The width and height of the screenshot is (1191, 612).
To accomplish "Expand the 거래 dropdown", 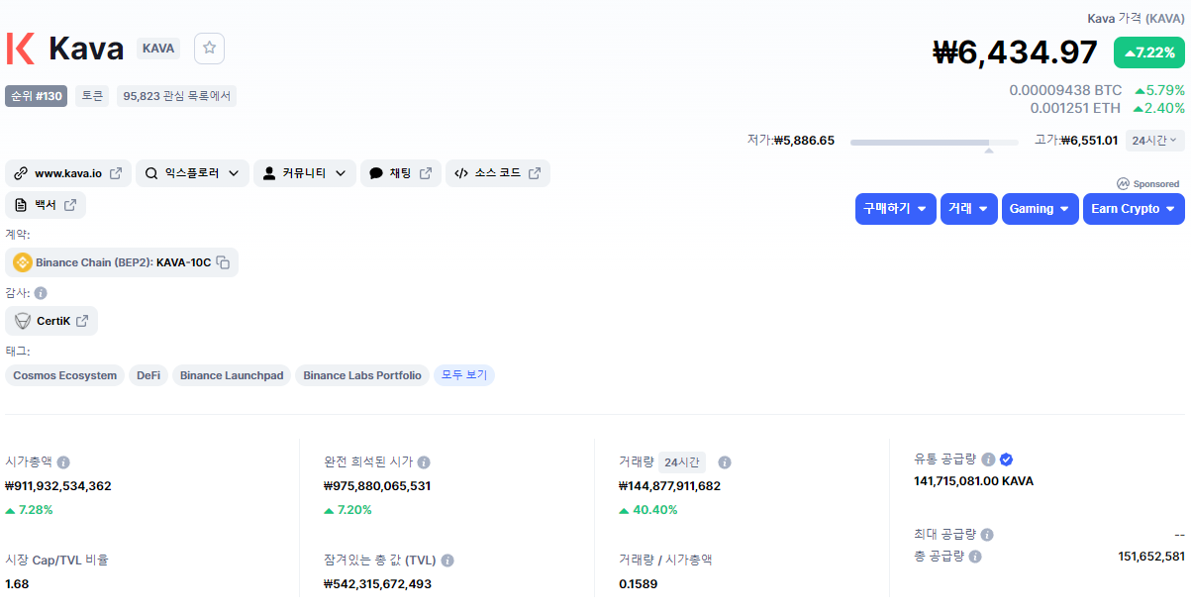I will 968,209.
